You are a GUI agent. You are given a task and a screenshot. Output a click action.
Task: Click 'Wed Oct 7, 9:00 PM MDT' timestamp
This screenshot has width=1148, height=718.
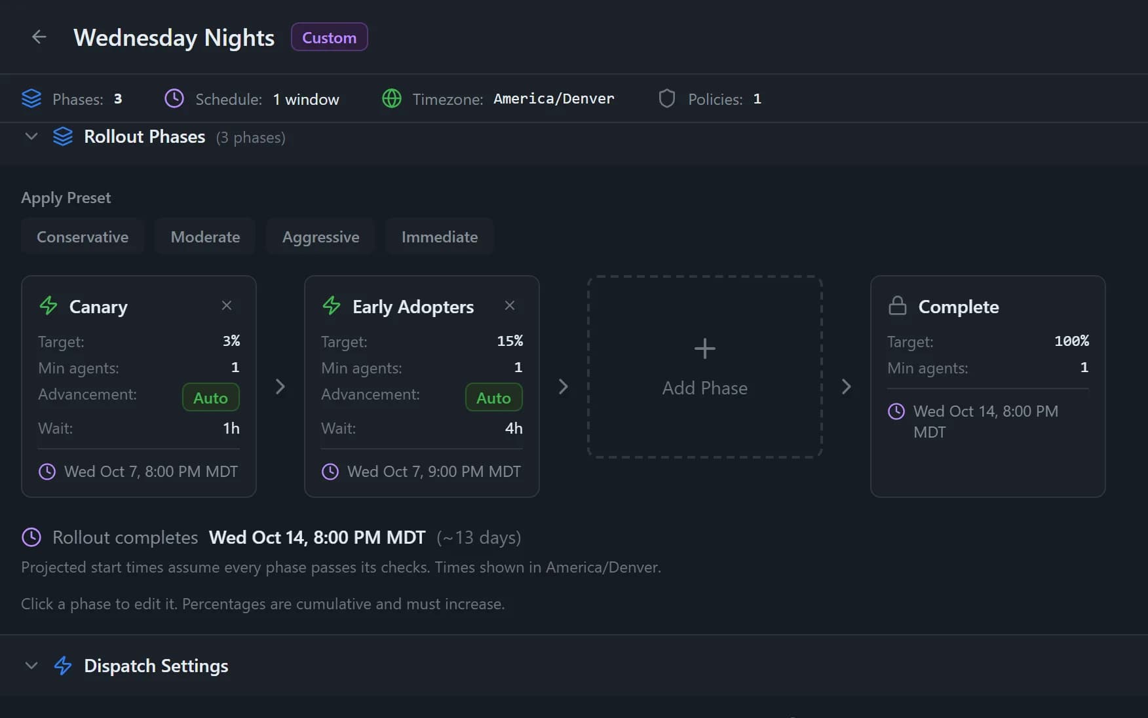tap(434, 472)
